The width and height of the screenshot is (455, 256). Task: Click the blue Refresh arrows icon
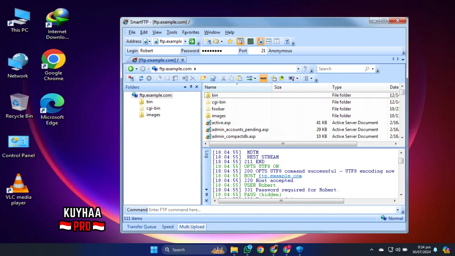[x=141, y=78]
